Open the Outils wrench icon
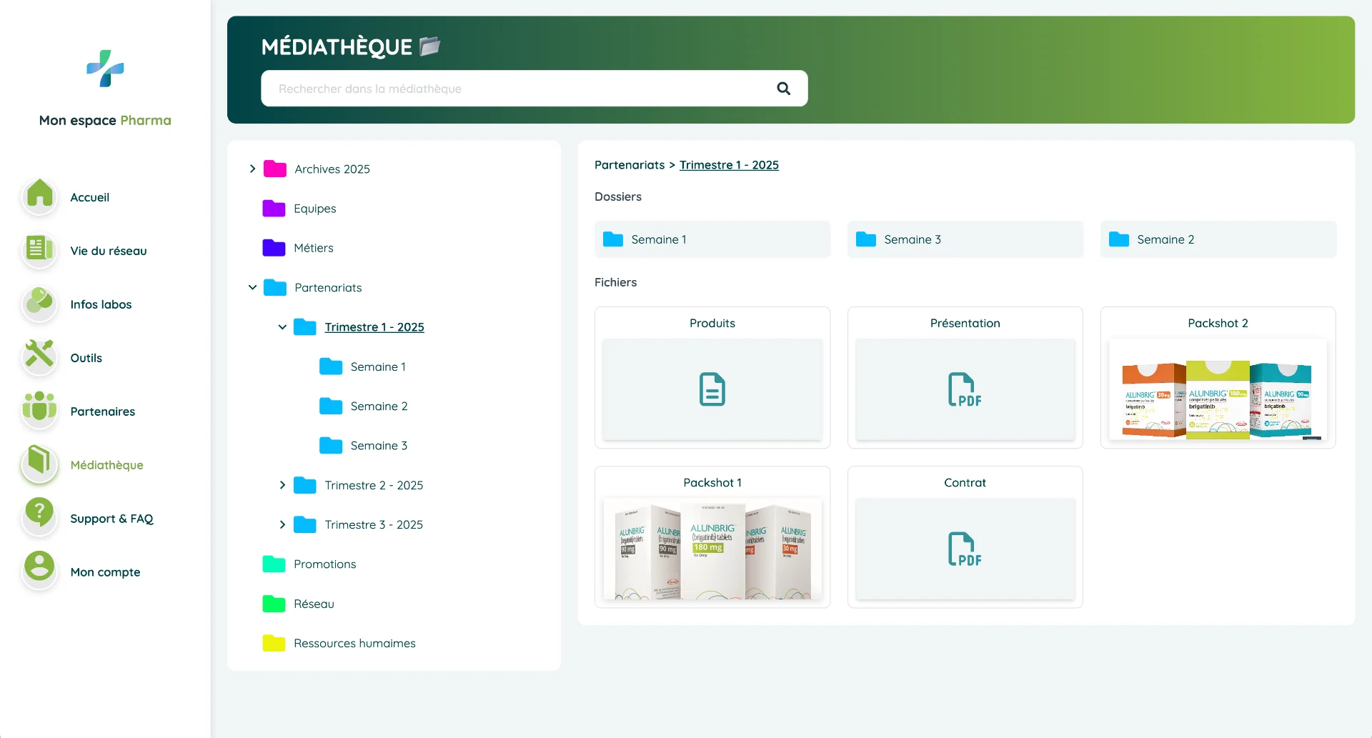 pos(40,356)
